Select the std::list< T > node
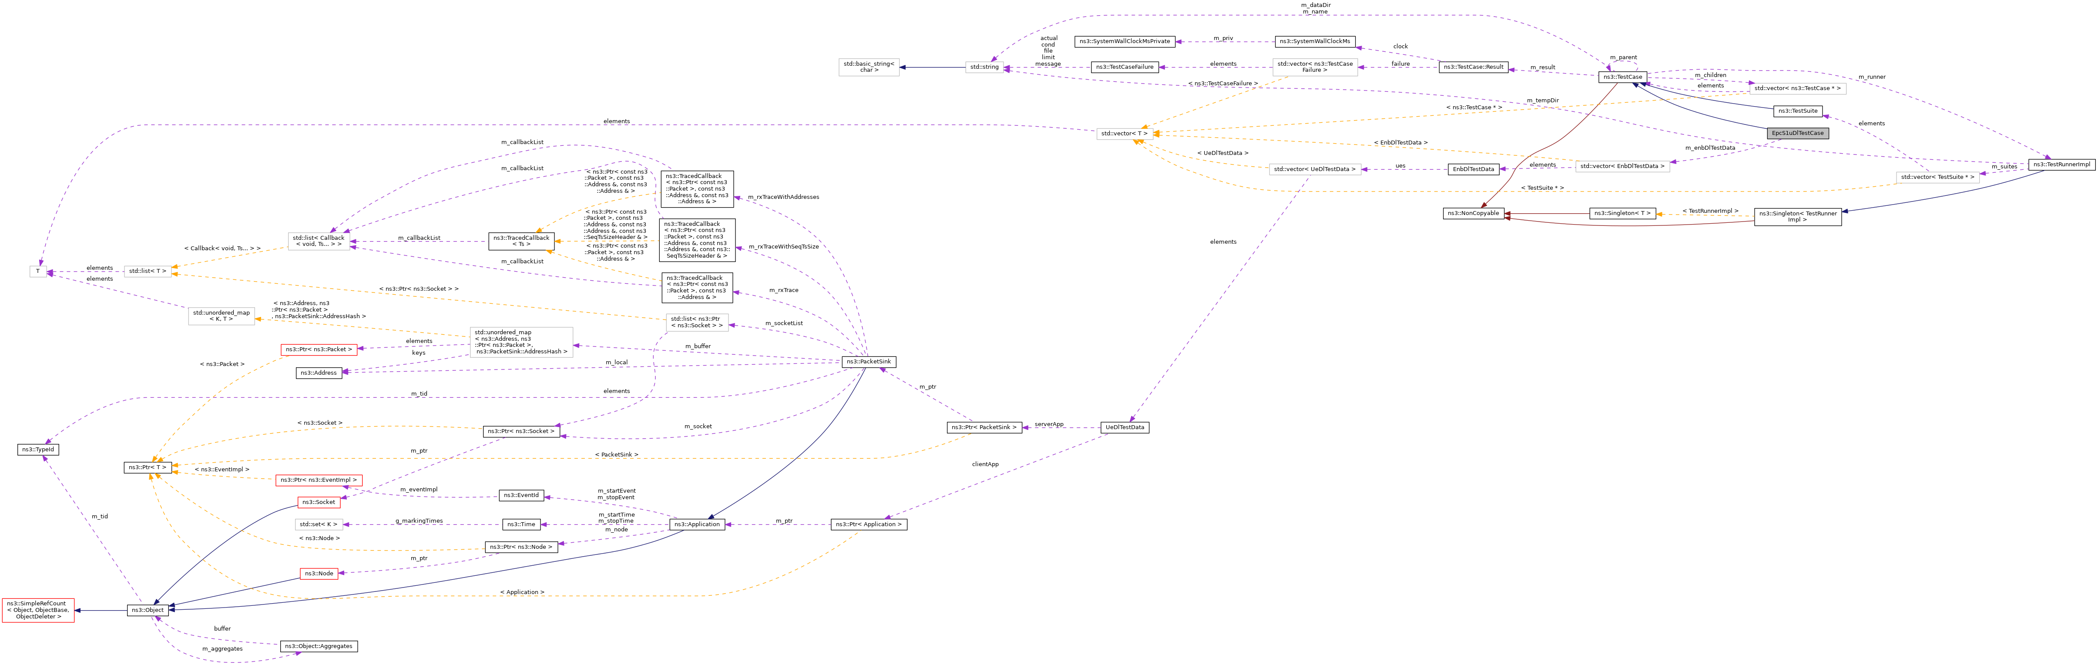The image size is (2098, 665). [148, 272]
